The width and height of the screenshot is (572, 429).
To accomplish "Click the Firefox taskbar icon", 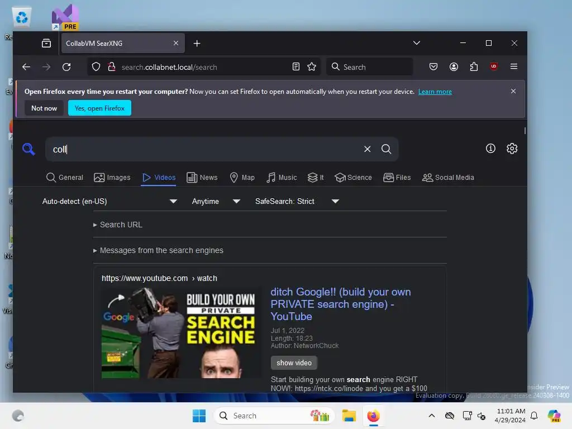I will click(x=373, y=416).
